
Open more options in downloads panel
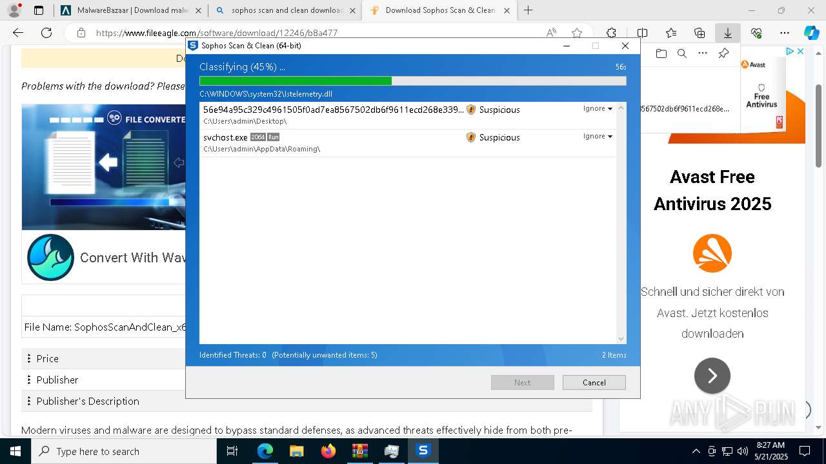[703, 53]
